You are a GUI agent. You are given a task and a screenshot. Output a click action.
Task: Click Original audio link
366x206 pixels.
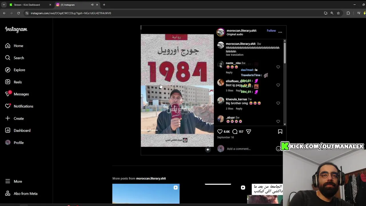[235, 34]
